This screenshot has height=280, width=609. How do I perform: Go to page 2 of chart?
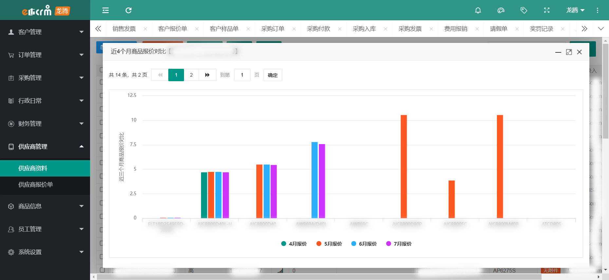click(x=191, y=75)
